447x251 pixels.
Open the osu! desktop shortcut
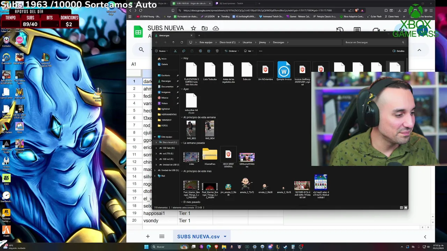20,41
